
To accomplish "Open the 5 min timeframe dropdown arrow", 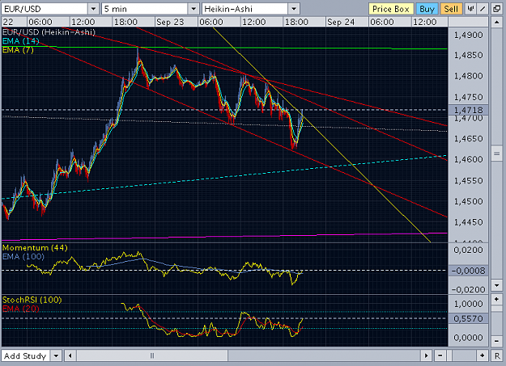I will coord(193,9).
